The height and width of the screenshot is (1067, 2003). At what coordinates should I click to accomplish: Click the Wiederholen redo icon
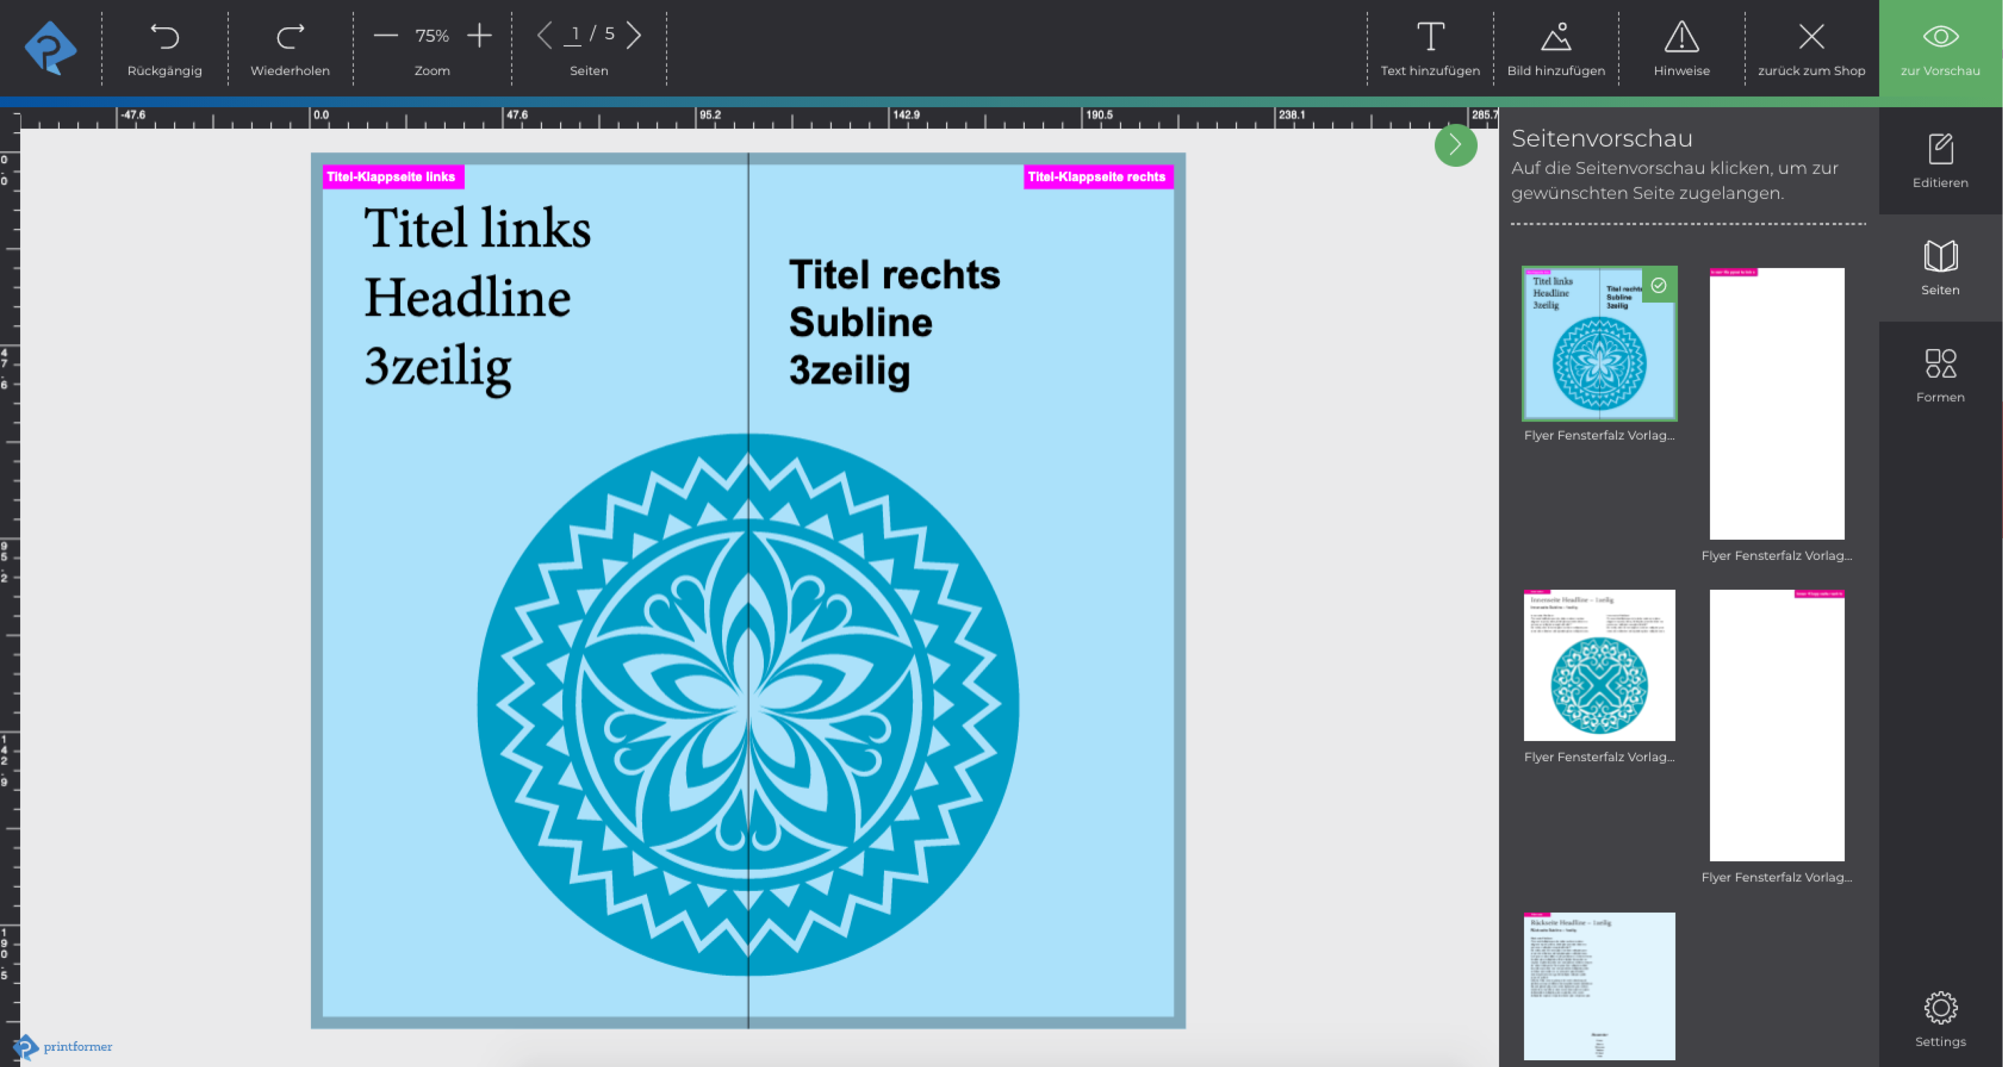tap(290, 37)
